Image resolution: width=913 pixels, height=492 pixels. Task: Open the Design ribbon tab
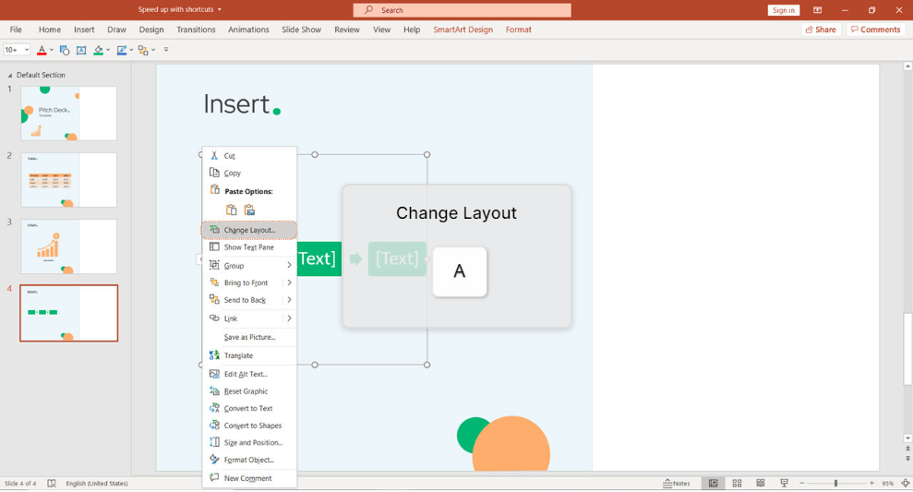point(151,30)
